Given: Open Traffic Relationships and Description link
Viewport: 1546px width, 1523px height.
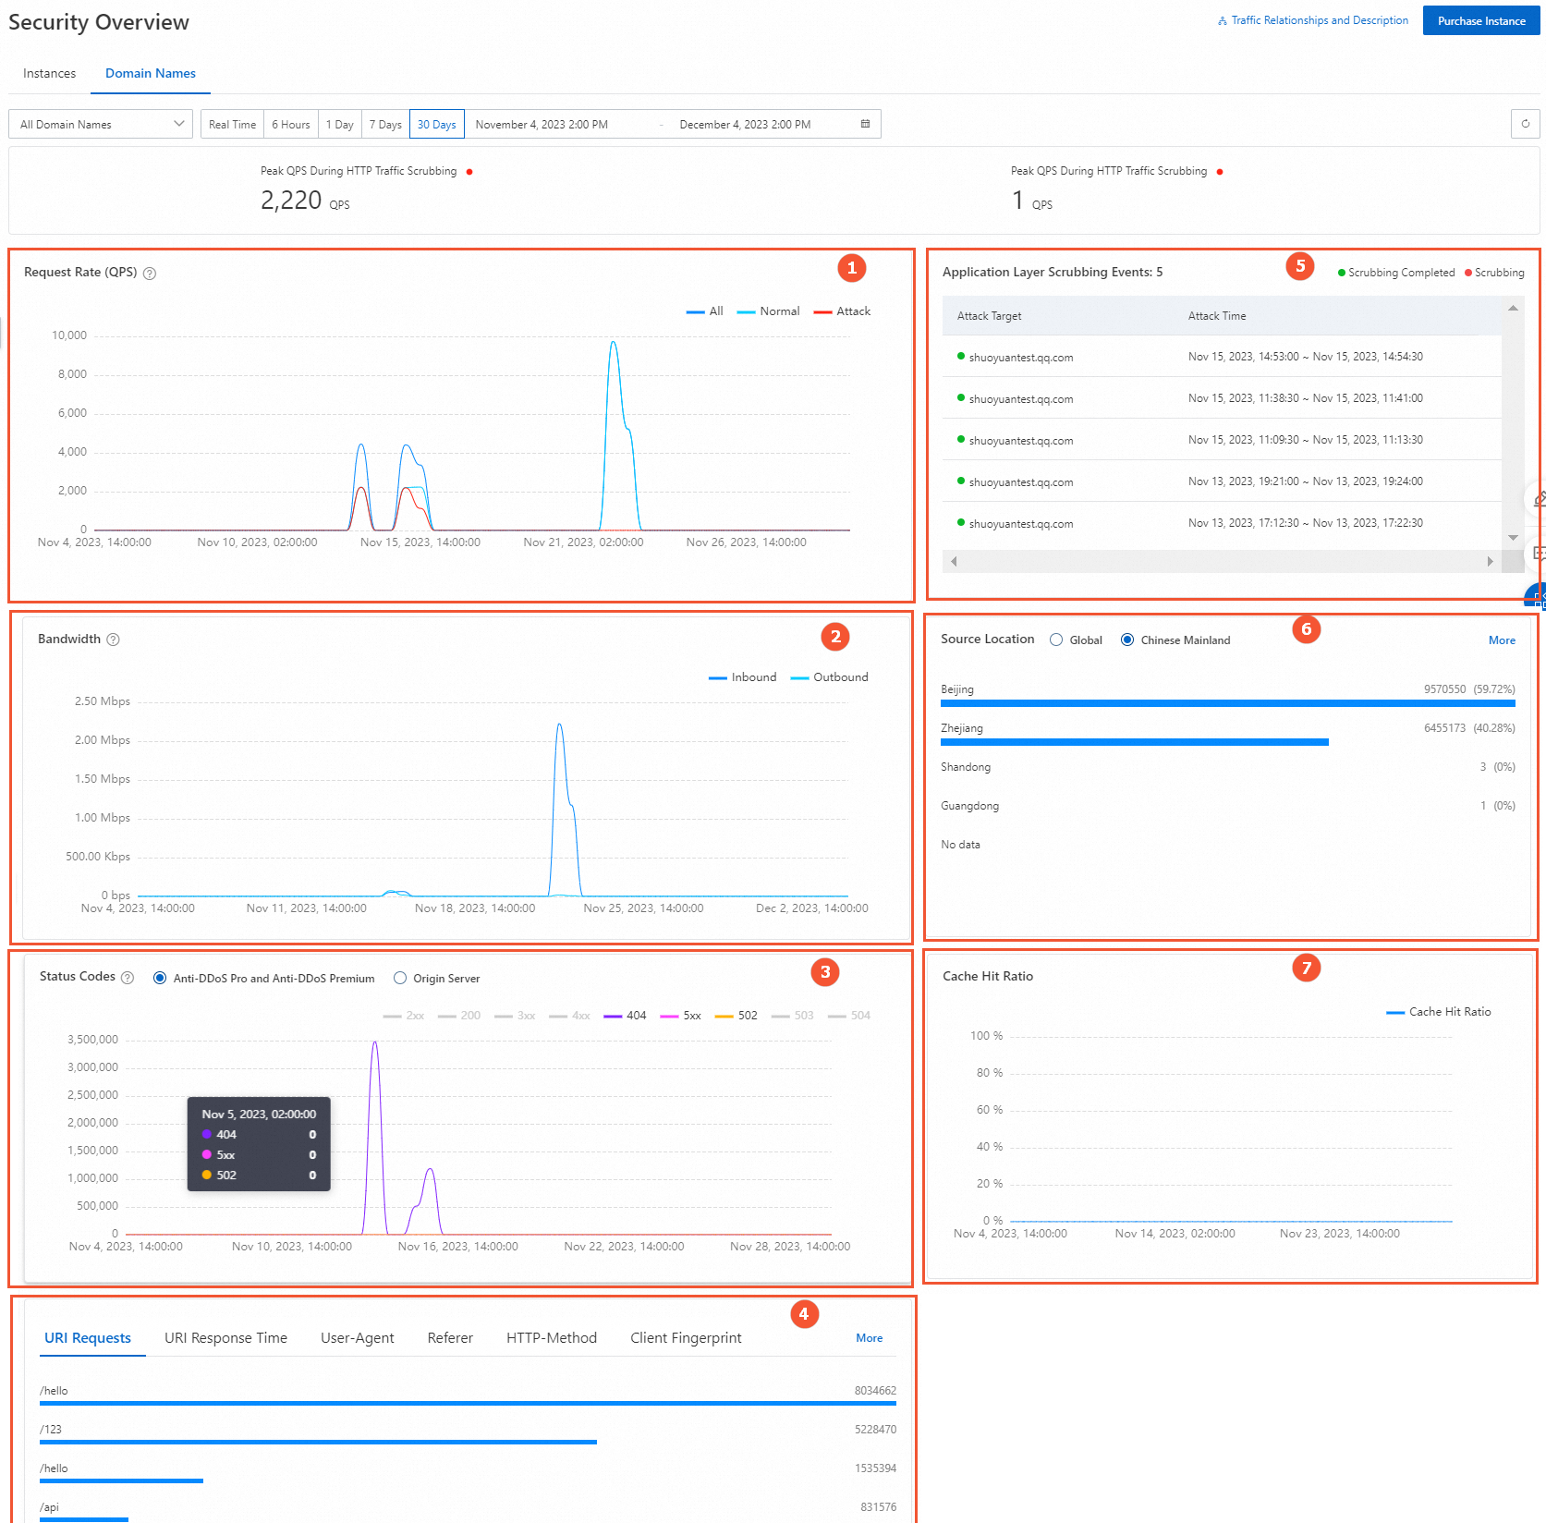Looking at the screenshot, I should pos(1320,20).
